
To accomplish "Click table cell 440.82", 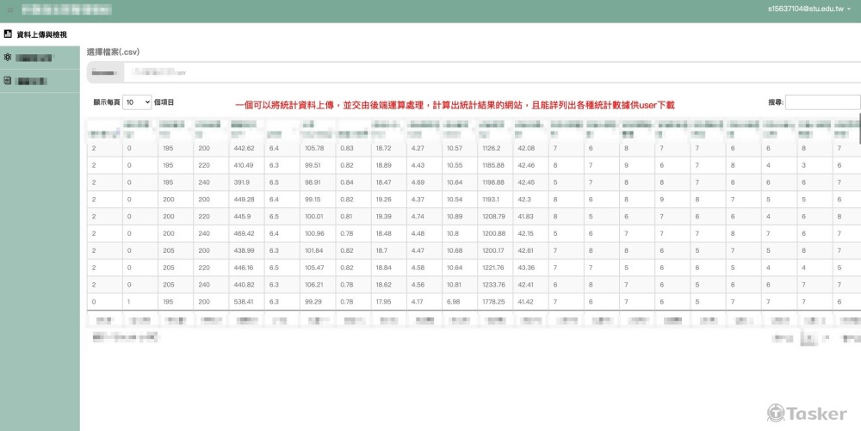I will (246, 285).
